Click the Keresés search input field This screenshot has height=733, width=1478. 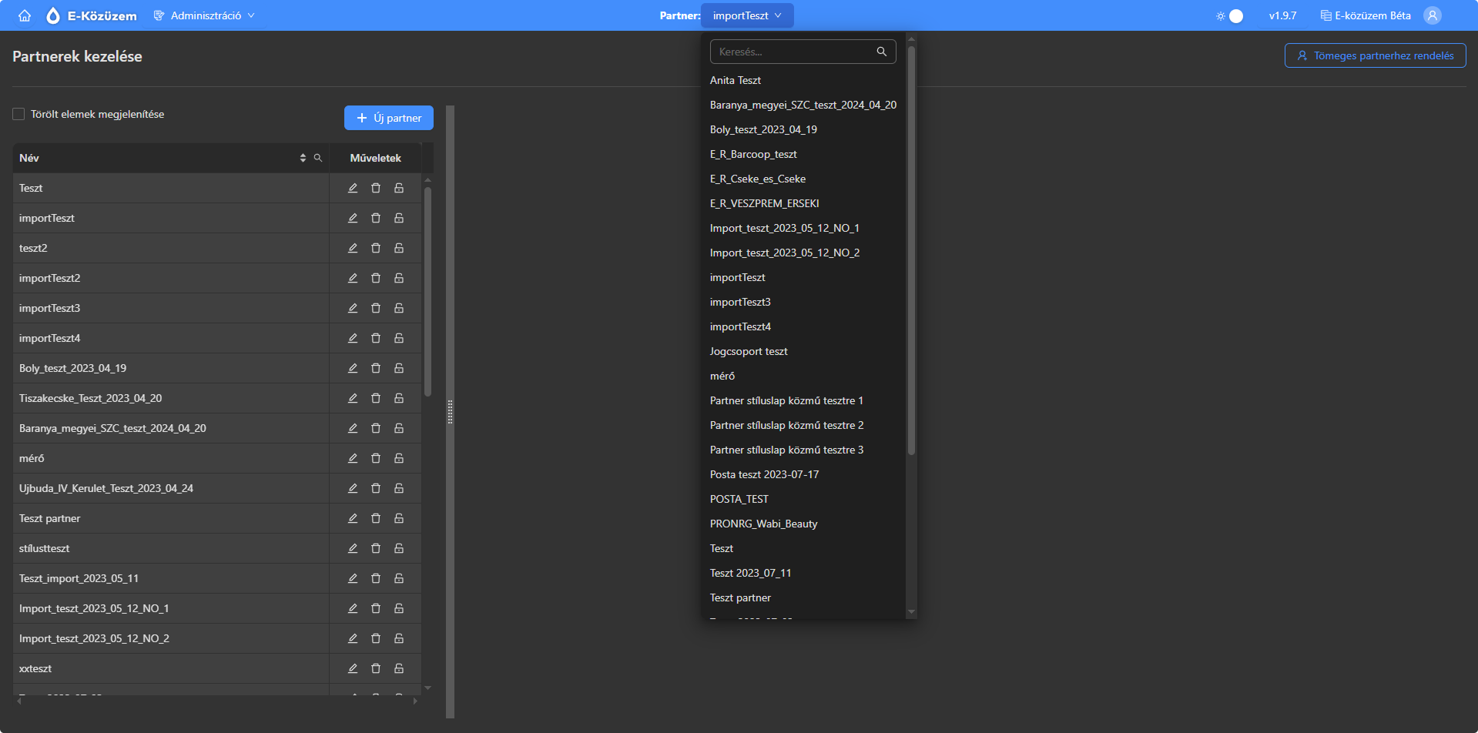794,52
